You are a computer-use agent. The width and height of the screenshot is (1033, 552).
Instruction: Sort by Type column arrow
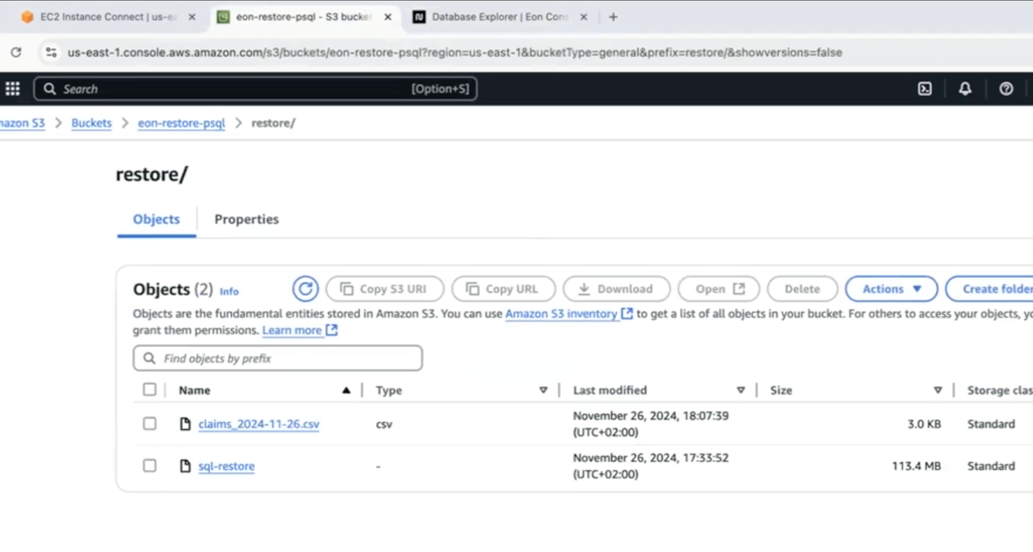coord(543,390)
